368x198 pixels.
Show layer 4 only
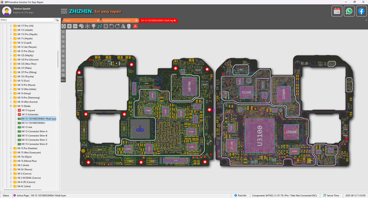pos(63,46)
